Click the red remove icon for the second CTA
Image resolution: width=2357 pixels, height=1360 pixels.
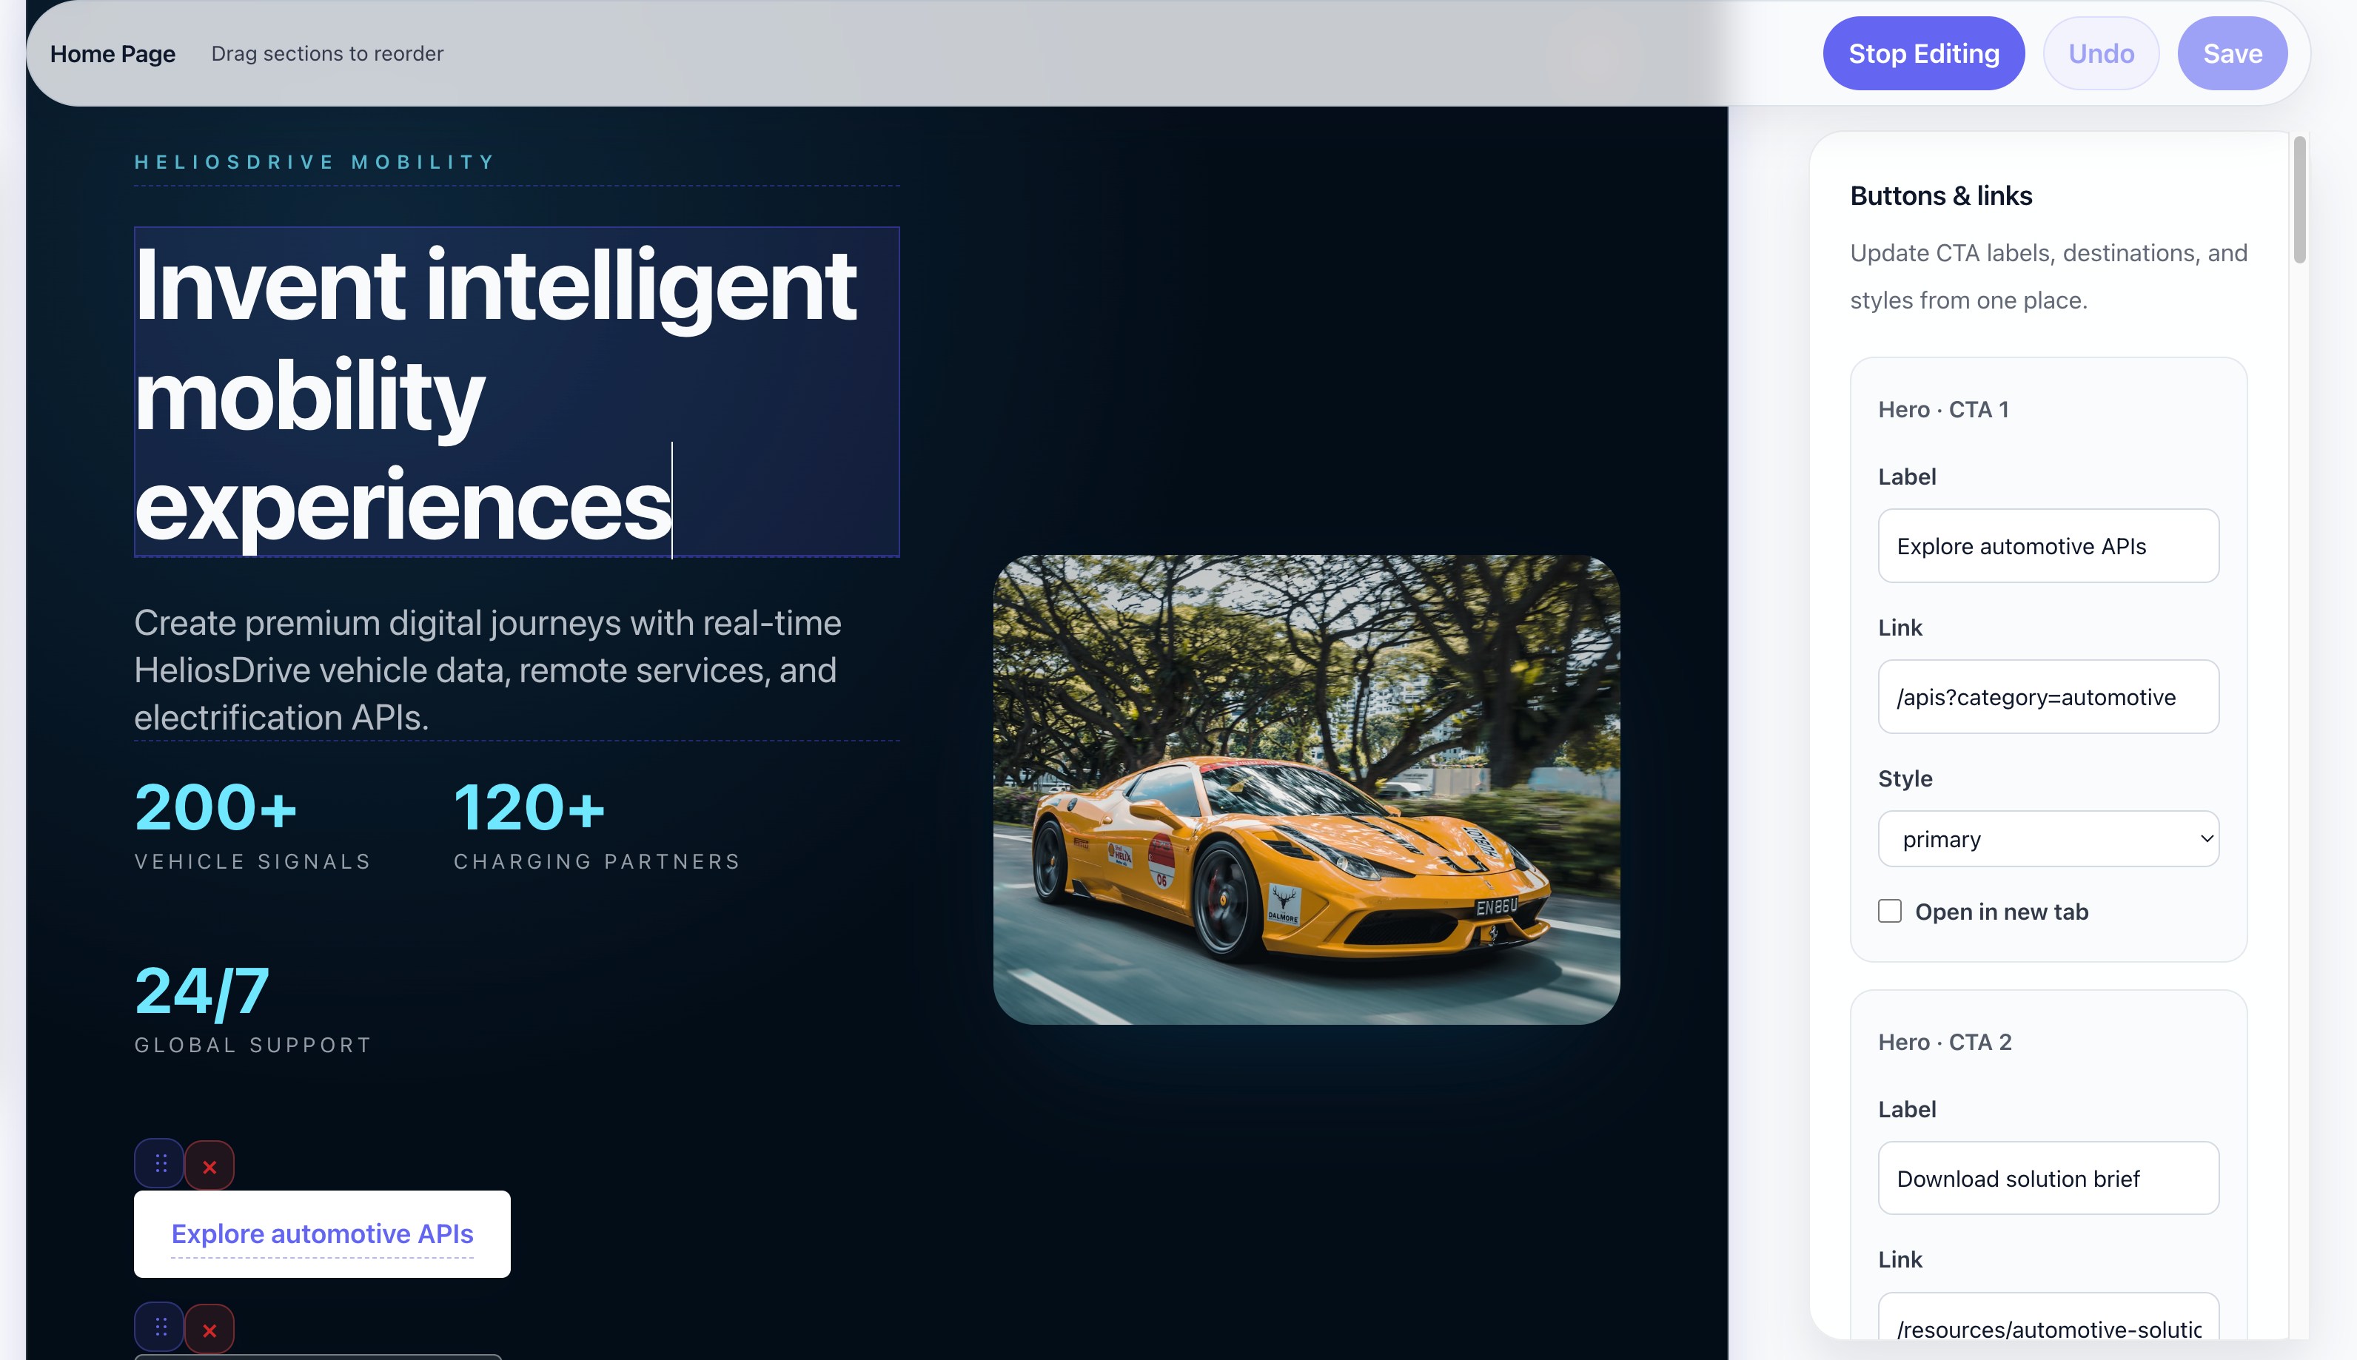(x=209, y=1329)
